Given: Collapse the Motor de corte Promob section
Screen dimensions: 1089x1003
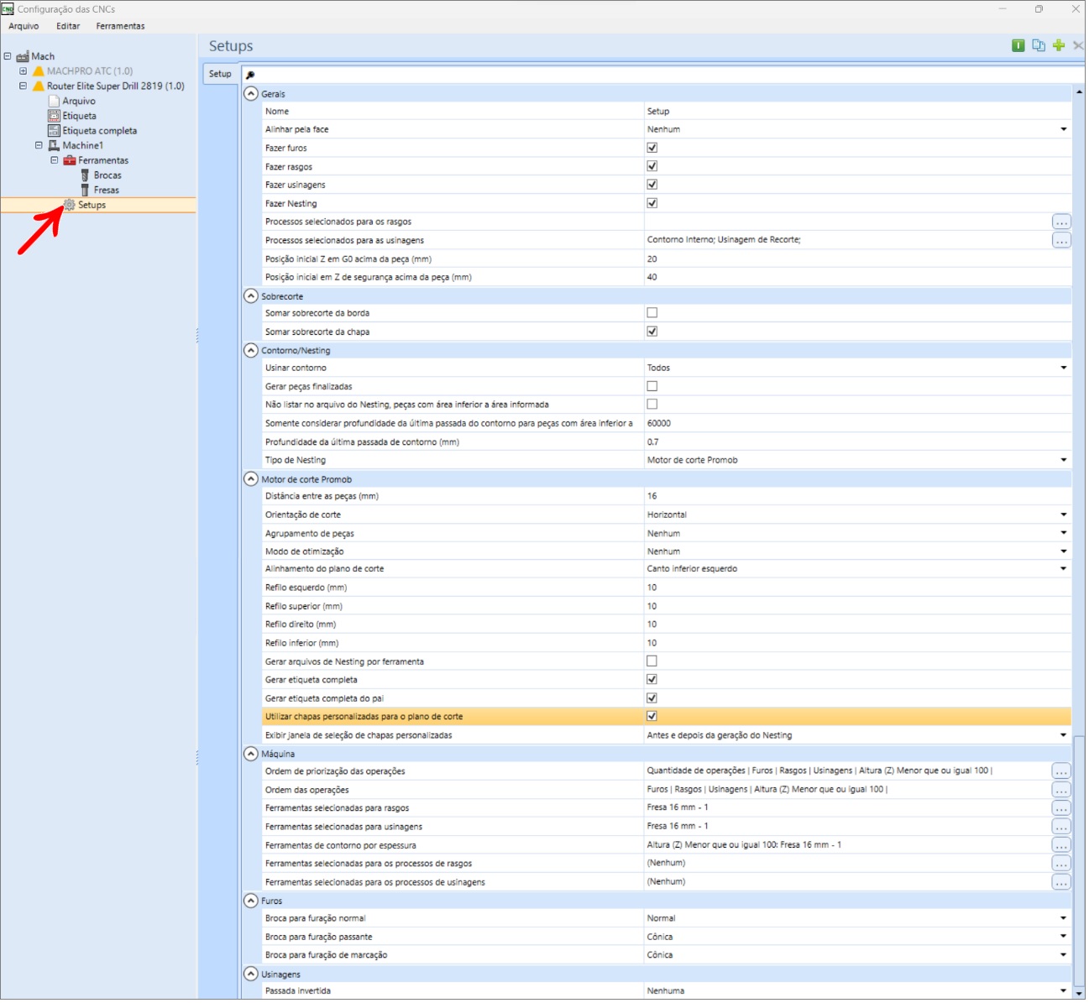Looking at the screenshot, I should click(x=250, y=479).
